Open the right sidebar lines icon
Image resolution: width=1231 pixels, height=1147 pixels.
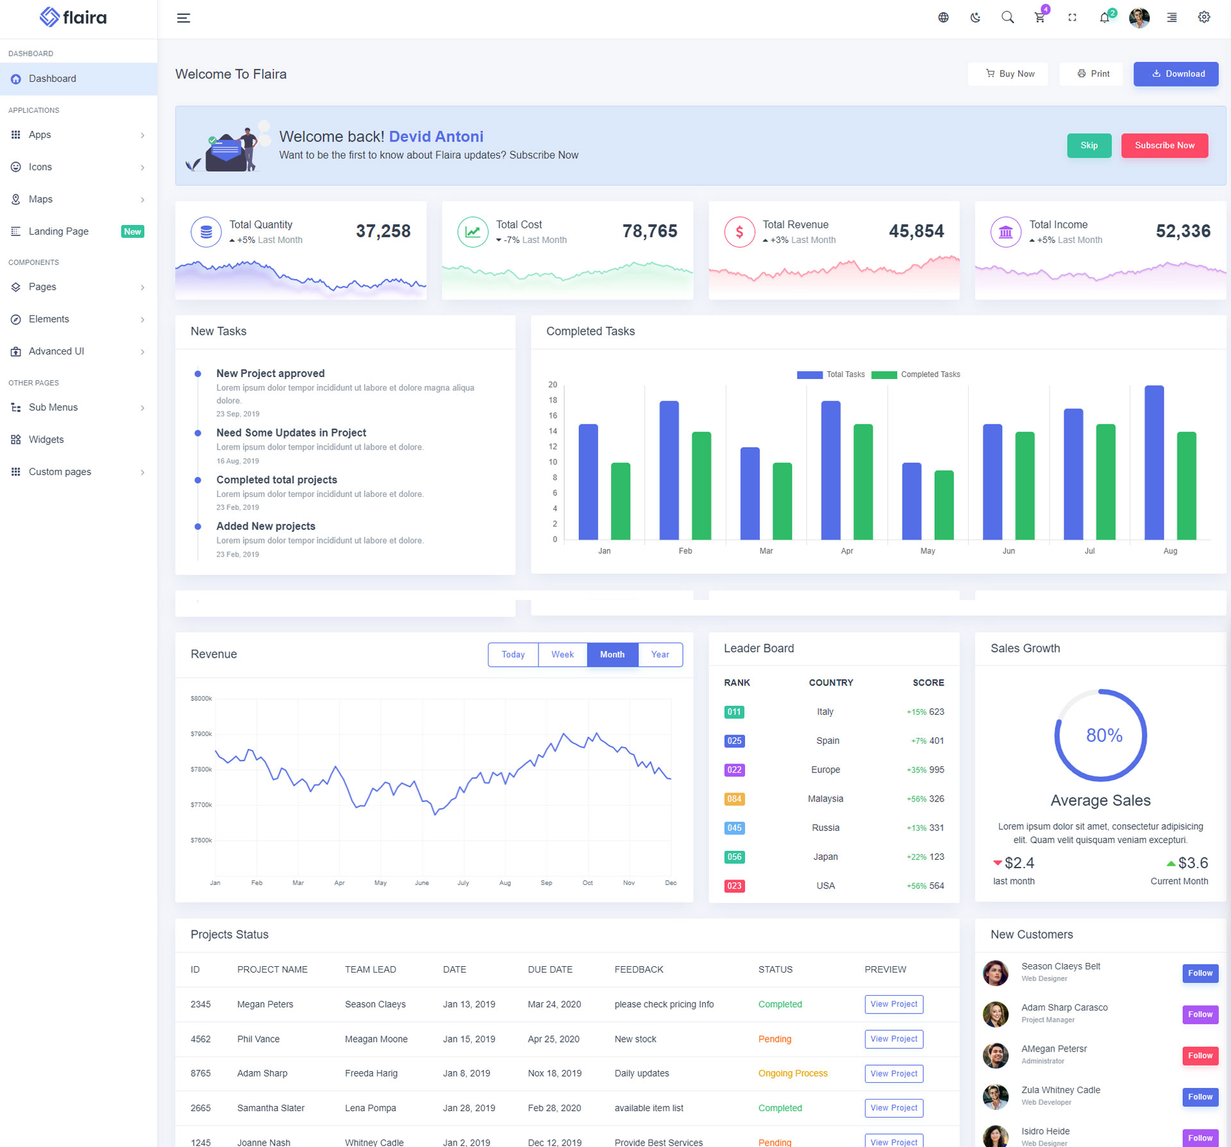coord(1171,18)
